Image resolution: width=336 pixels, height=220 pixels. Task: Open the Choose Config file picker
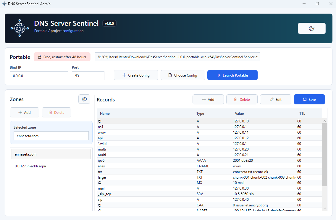tap(182, 75)
